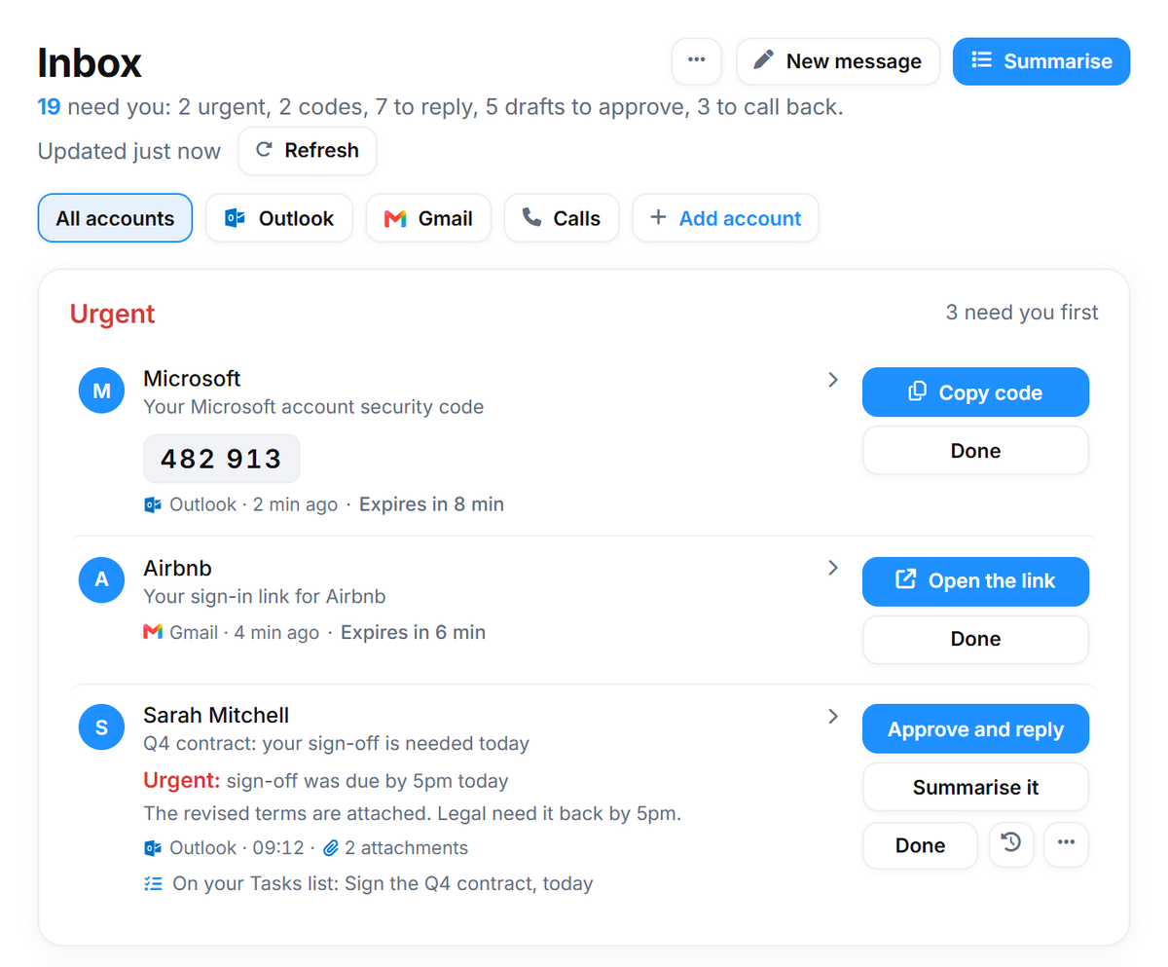Viewport: 1168px width, 967px height.
Task: Mark the Airbnb message as Done
Action: click(975, 639)
